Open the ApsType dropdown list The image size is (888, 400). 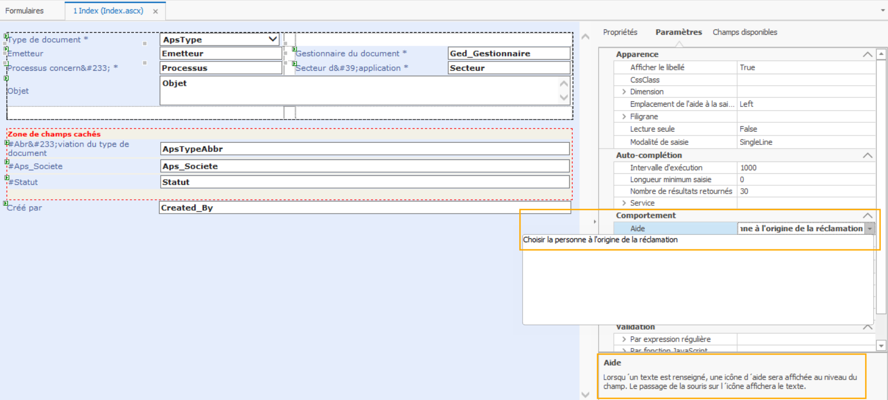(x=273, y=39)
